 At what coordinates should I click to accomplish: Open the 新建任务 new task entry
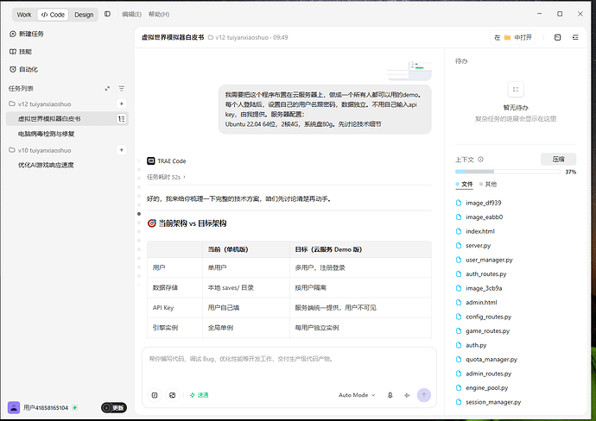point(27,34)
